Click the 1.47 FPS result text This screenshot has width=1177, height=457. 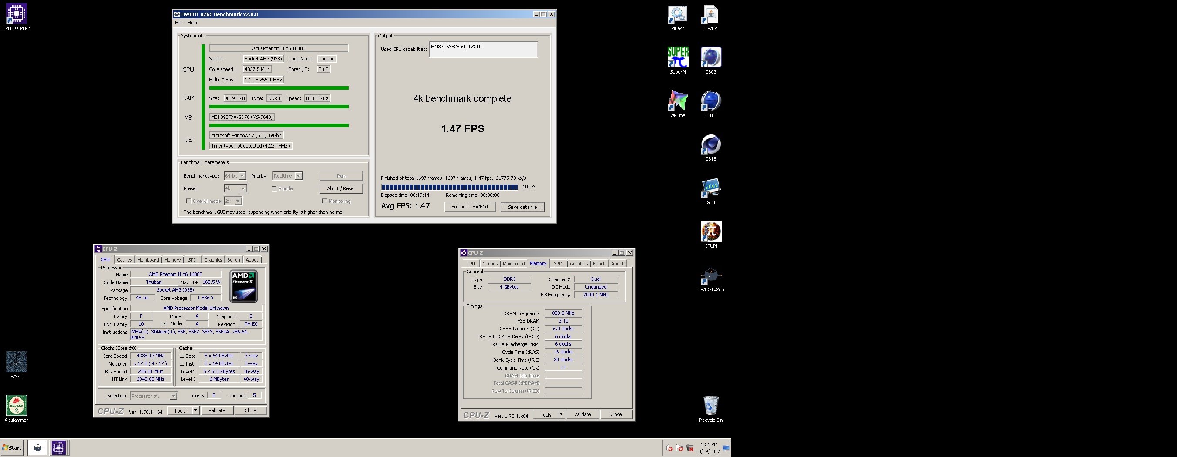[x=462, y=129]
